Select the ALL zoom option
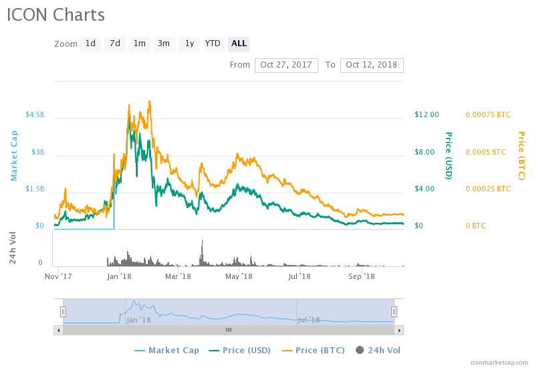 239,43
